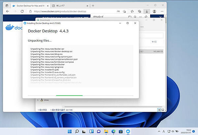Click the green unpacking progress bar
Viewport: 198px width, 135px height.
coord(69,95)
